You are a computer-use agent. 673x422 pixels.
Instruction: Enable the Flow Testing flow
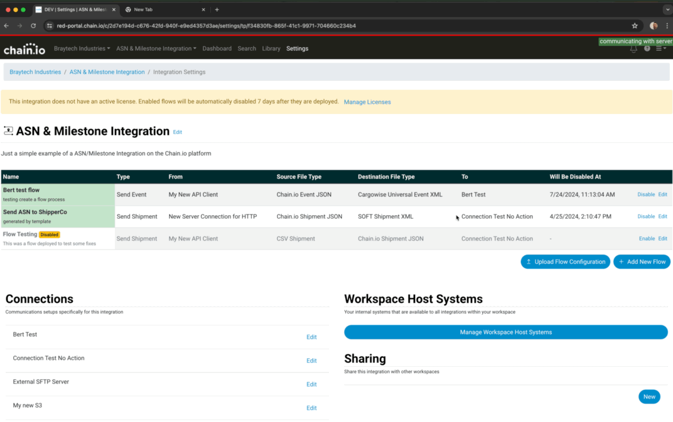click(x=647, y=238)
